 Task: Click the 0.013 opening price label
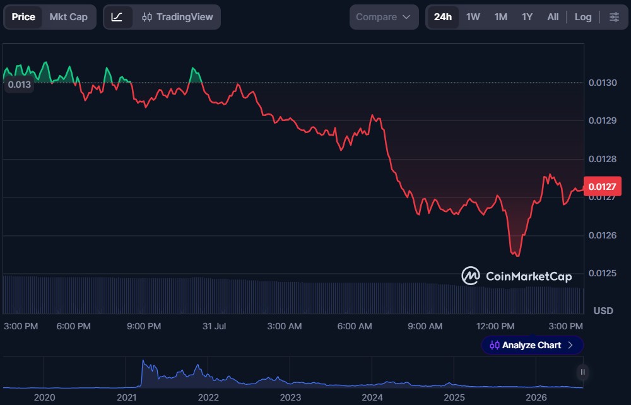coord(20,85)
